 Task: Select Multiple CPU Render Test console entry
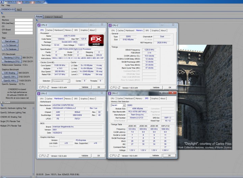coord(11,126)
